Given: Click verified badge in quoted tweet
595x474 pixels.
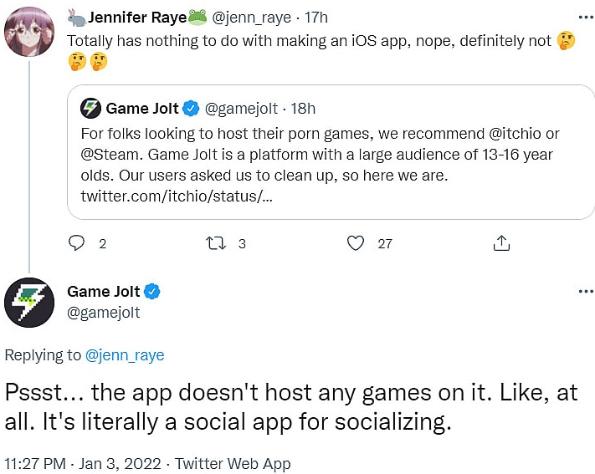Looking at the screenshot, I should click(191, 108).
